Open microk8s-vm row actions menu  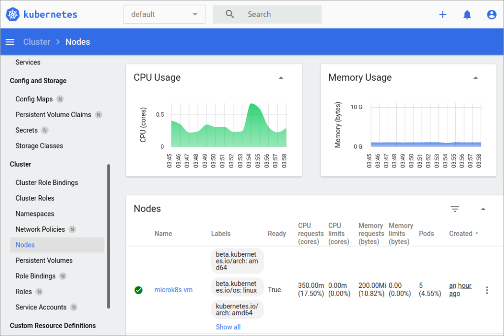(487, 290)
